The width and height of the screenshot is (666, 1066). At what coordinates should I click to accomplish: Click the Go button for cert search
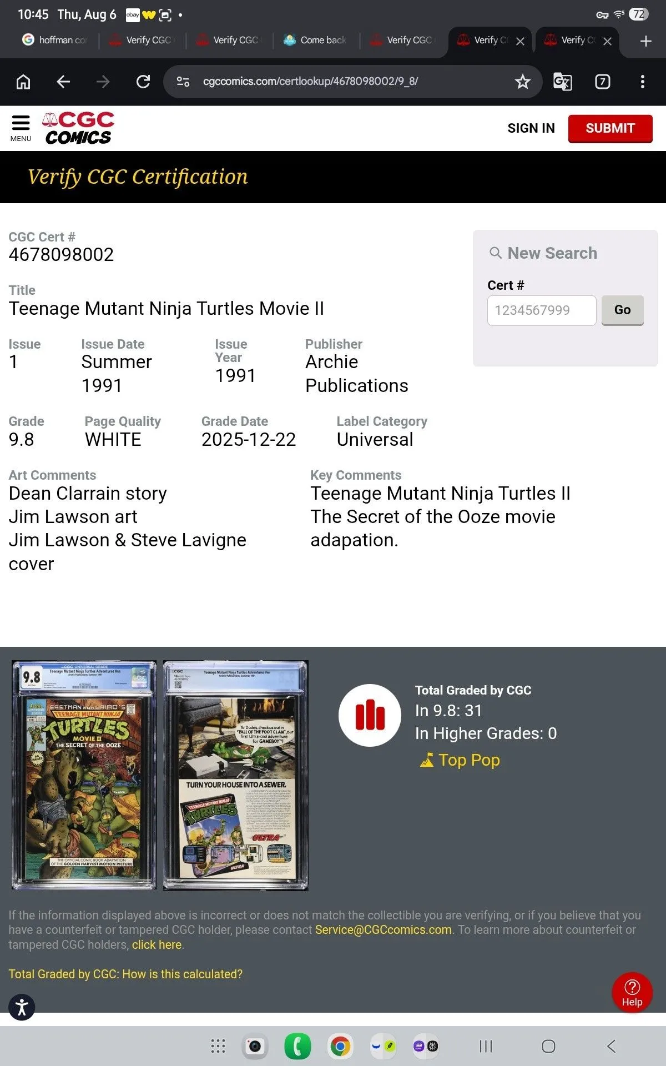622,310
